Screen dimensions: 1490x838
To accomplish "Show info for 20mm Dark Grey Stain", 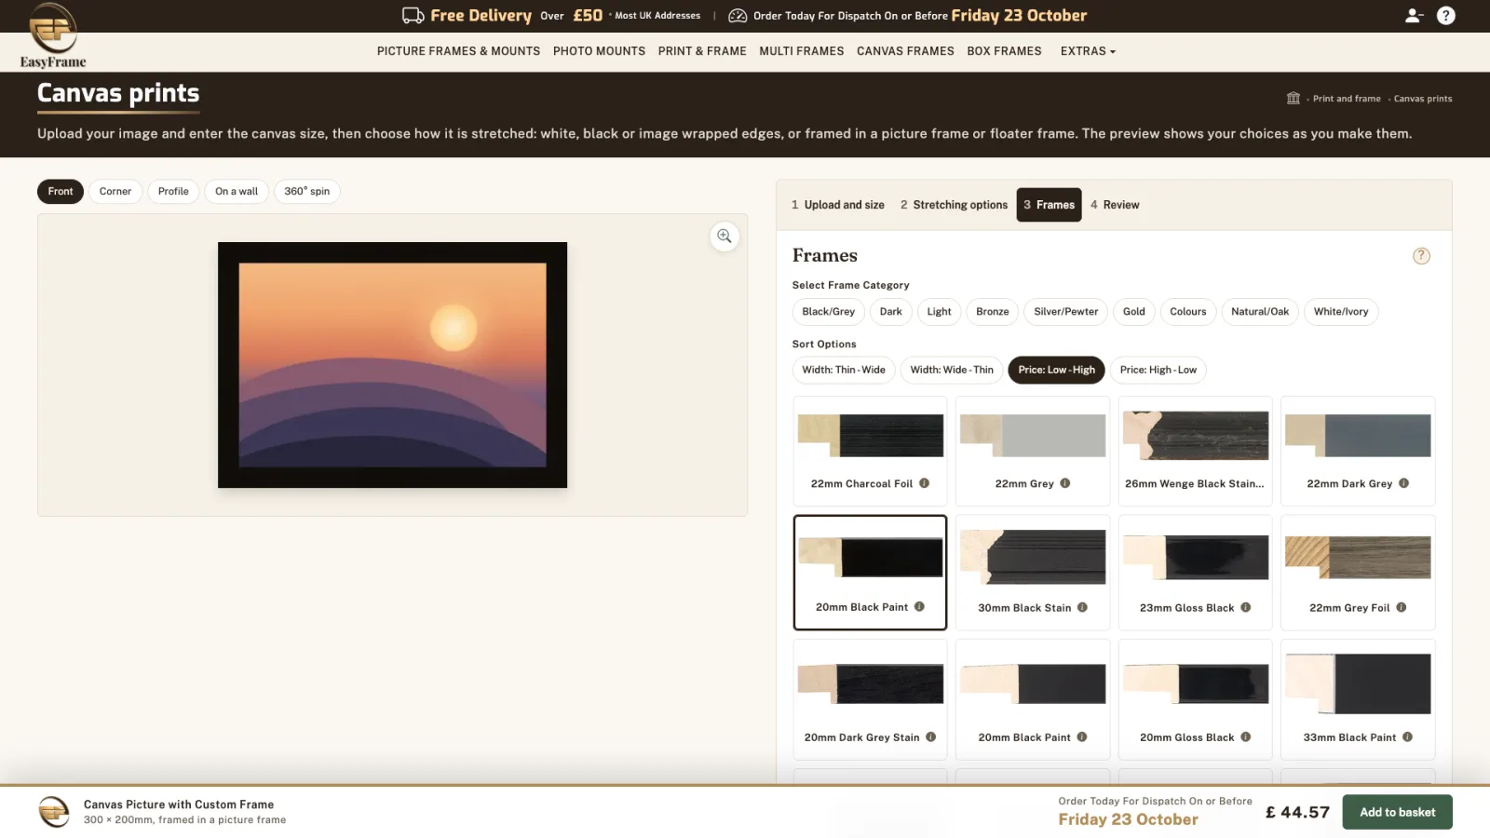I will 930,737.
